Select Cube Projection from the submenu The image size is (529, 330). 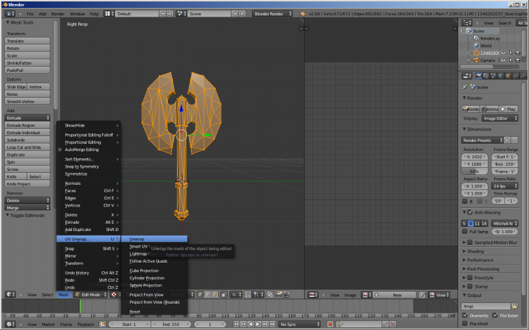[x=144, y=270]
